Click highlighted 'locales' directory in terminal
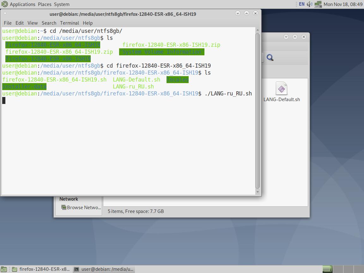This screenshot has height=273, width=364. pyautogui.click(x=178, y=80)
